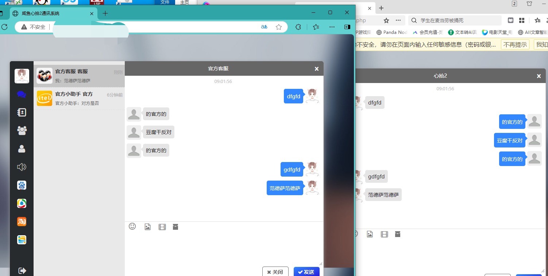Click the blue 'gdfgfd' message bubble
Screen dimensions: 548x276
click(x=292, y=169)
